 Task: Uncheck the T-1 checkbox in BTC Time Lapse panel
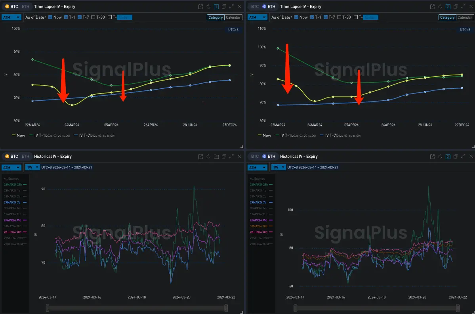(x=66, y=17)
